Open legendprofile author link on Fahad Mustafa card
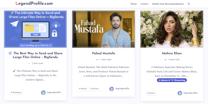The width and height of the screenshot is (208, 104). pyautogui.click(x=122, y=89)
